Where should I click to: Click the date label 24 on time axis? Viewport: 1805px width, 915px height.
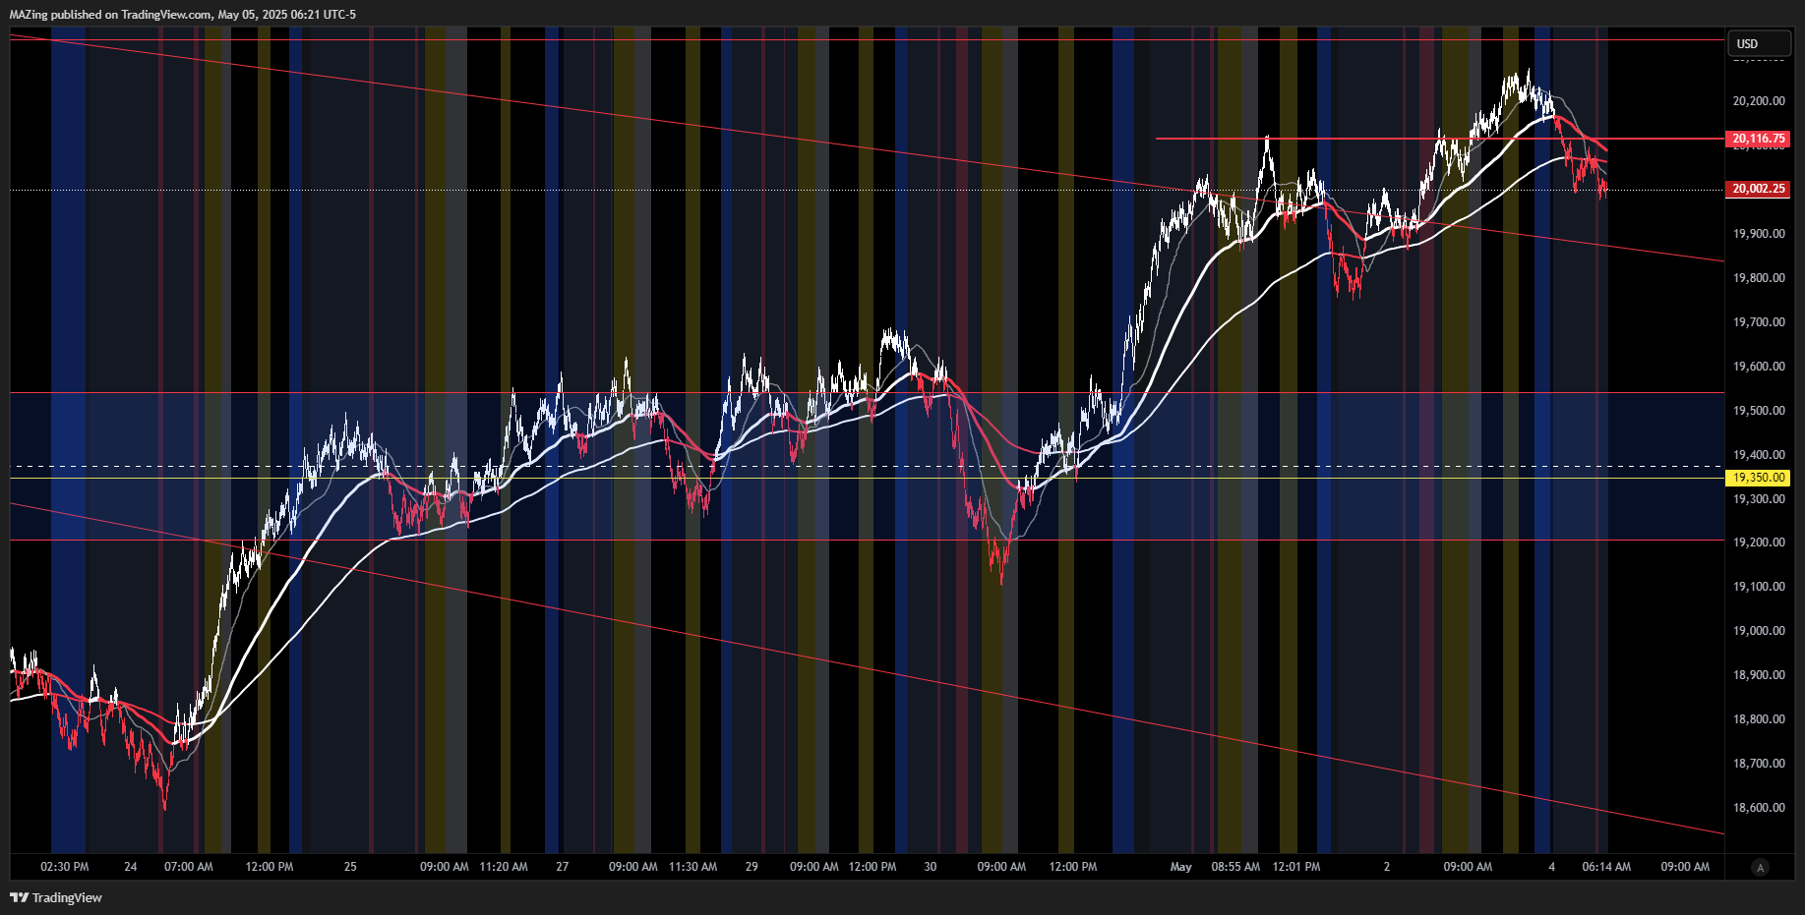click(131, 867)
